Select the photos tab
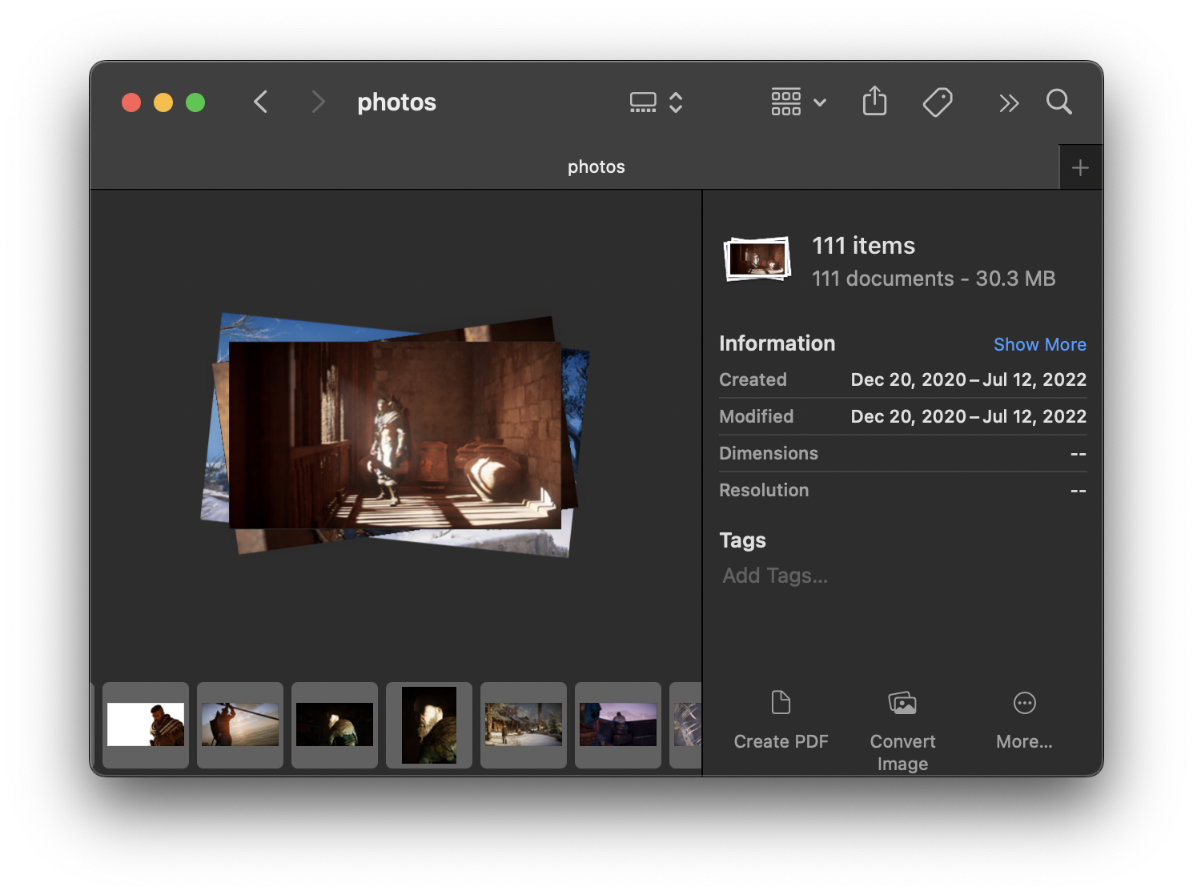 click(596, 167)
